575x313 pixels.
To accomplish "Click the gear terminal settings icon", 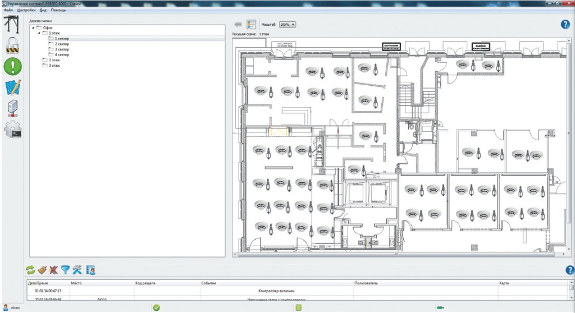I will click(x=12, y=130).
